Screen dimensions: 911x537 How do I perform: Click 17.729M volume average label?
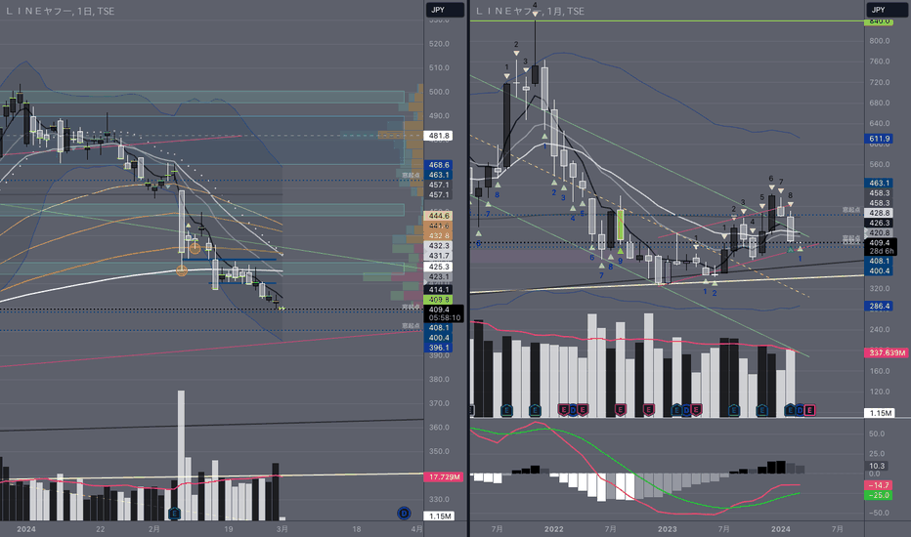(445, 476)
